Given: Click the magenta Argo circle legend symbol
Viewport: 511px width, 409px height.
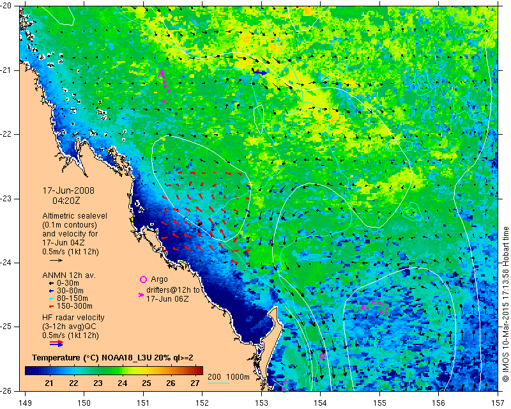Looking at the screenshot, I should pyautogui.click(x=143, y=279).
